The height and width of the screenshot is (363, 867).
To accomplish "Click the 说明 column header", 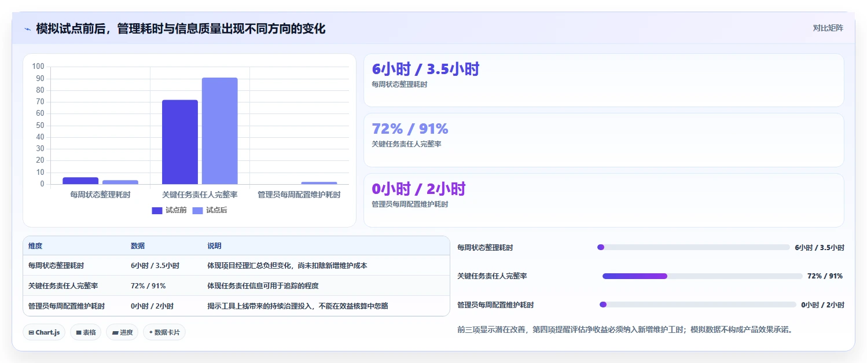I will tap(214, 246).
